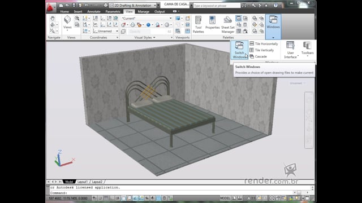Click the command history scrollbar up arrow
362x203 pixels.
[312, 188]
